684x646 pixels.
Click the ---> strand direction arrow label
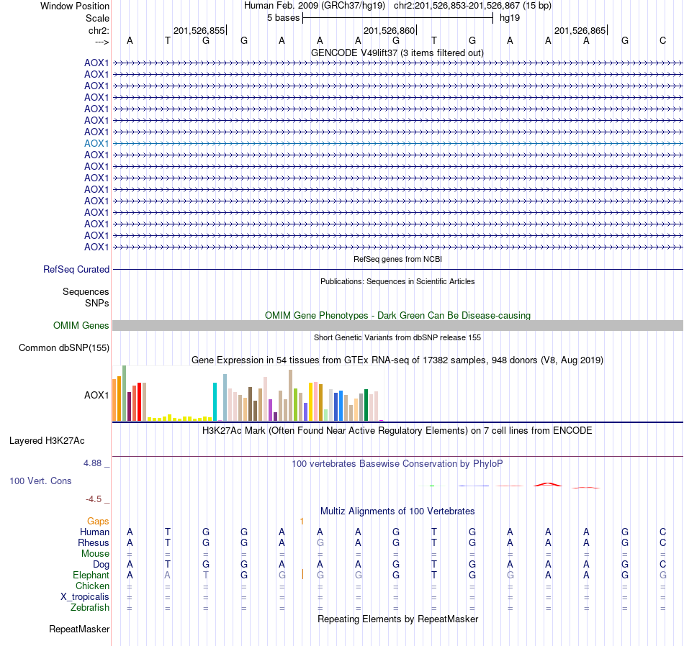(x=102, y=42)
